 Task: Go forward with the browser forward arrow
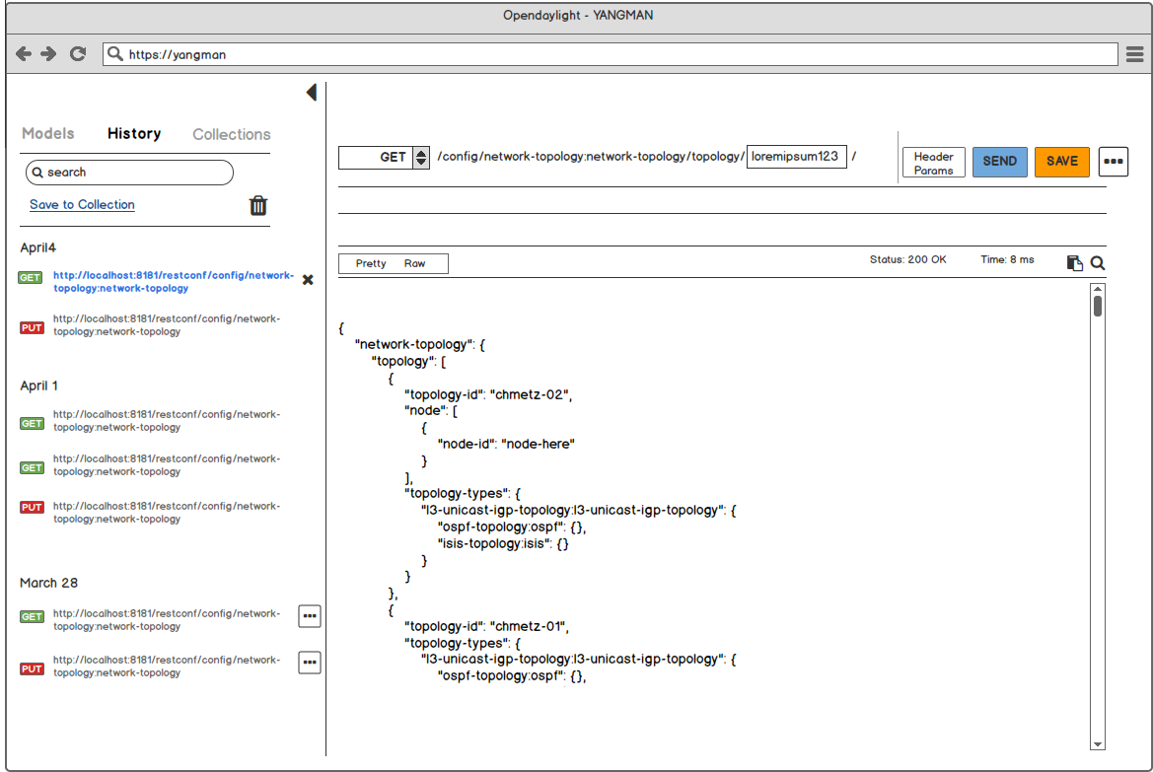click(48, 53)
